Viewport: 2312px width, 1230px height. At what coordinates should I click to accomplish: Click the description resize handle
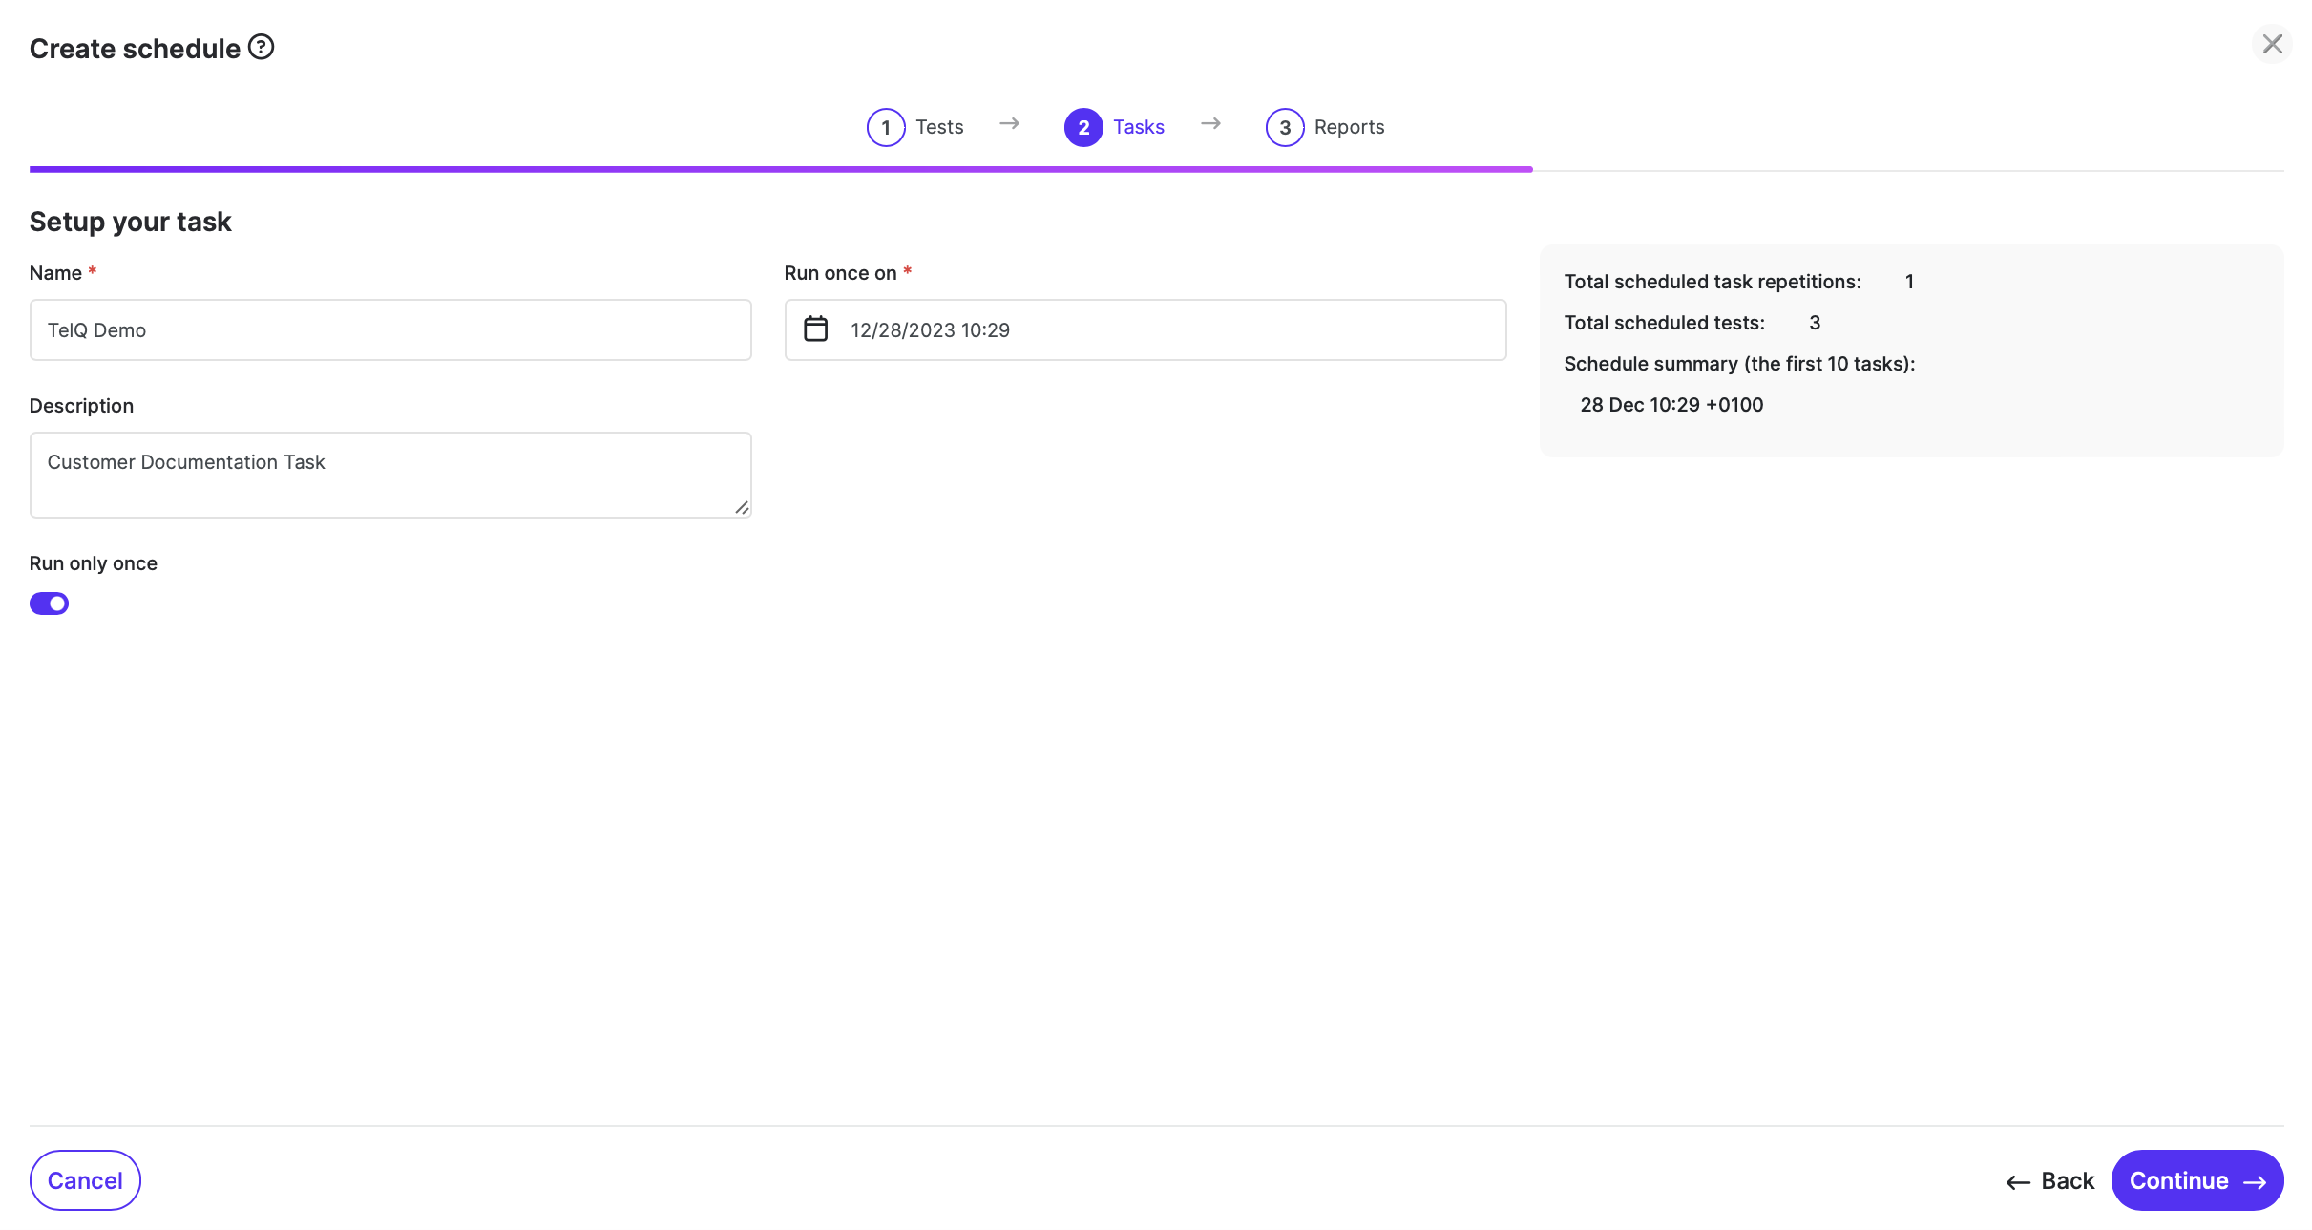[x=742, y=508]
